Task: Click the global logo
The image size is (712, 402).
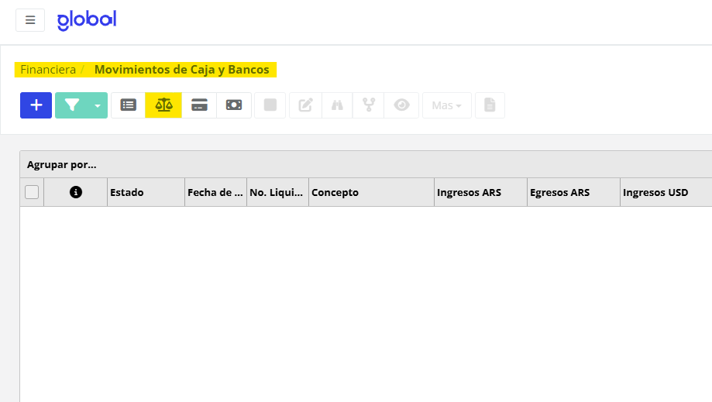Action: (x=87, y=20)
